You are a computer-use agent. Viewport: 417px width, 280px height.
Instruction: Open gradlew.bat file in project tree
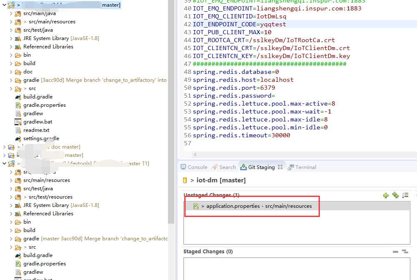coord(38,121)
